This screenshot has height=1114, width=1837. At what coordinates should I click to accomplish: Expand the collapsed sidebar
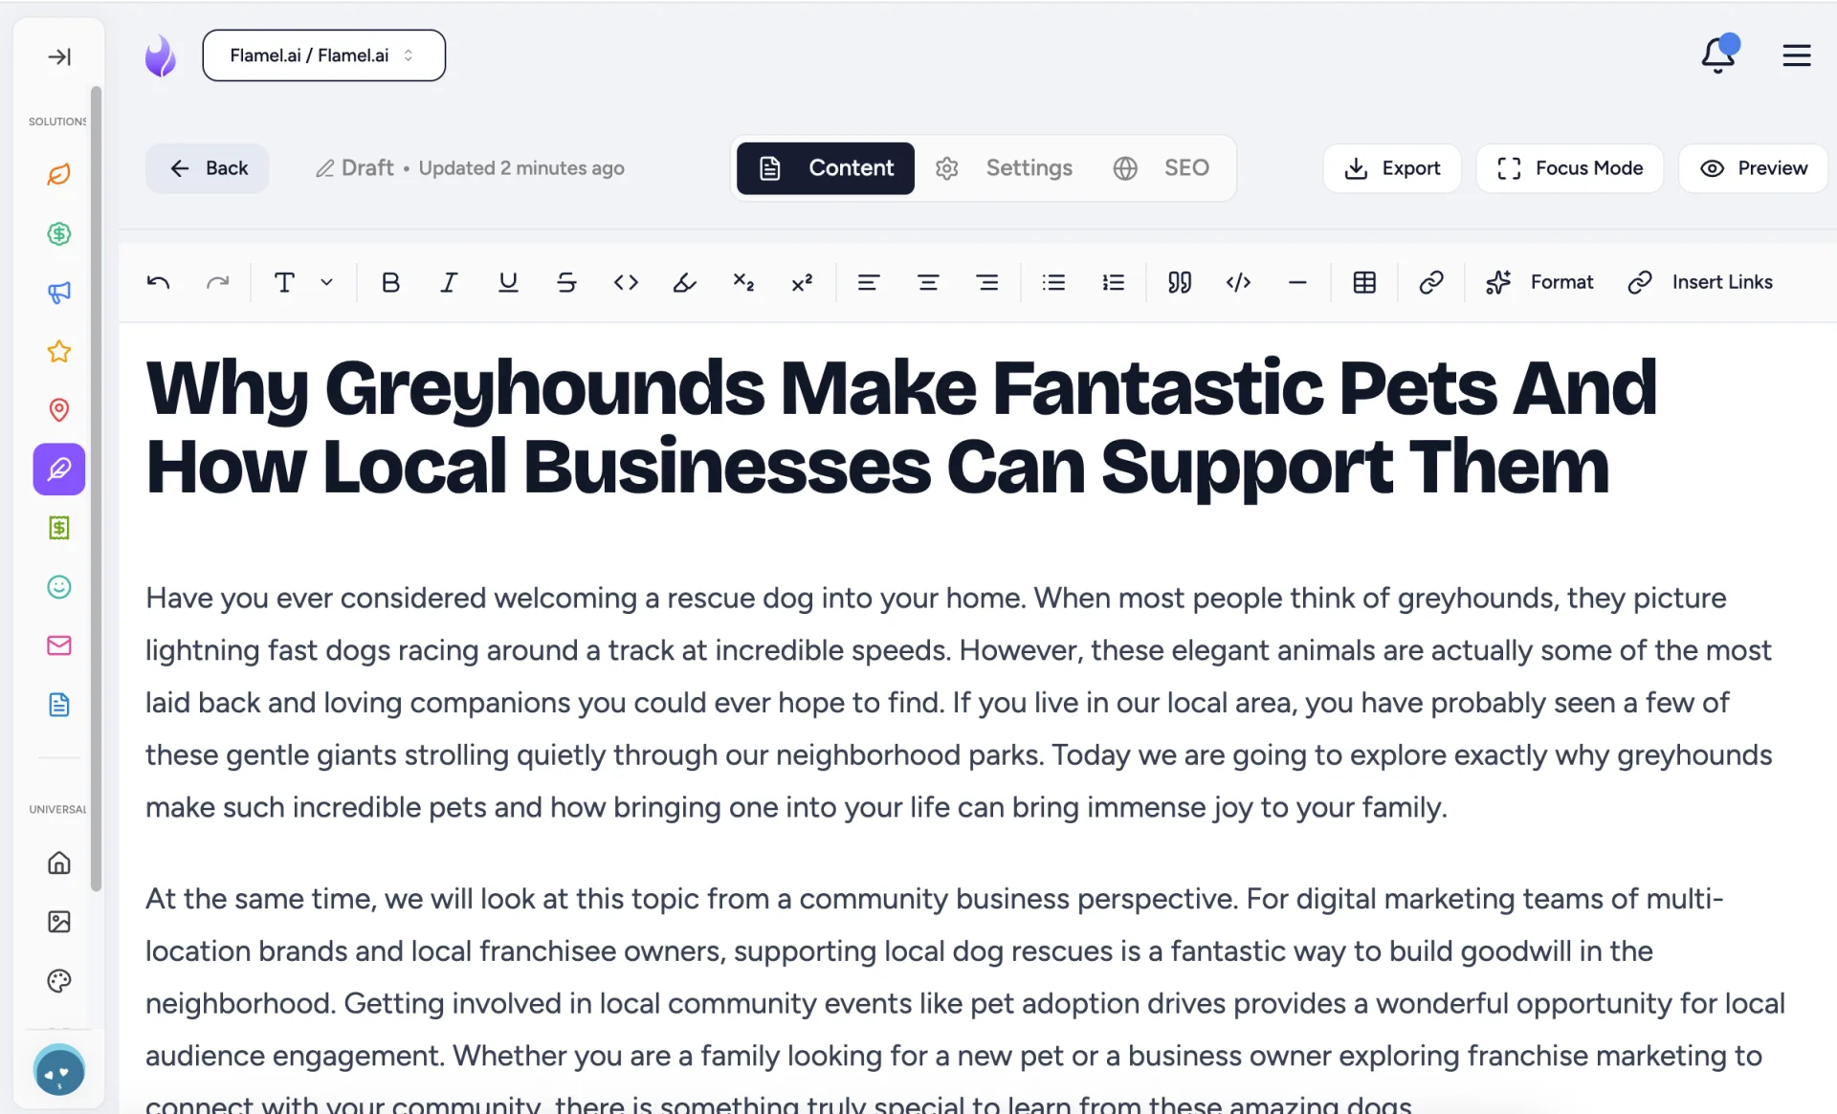pyautogui.click(x=59, y=56)
